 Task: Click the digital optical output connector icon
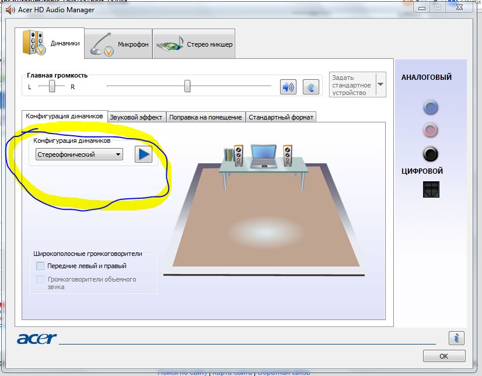point(431,189)
